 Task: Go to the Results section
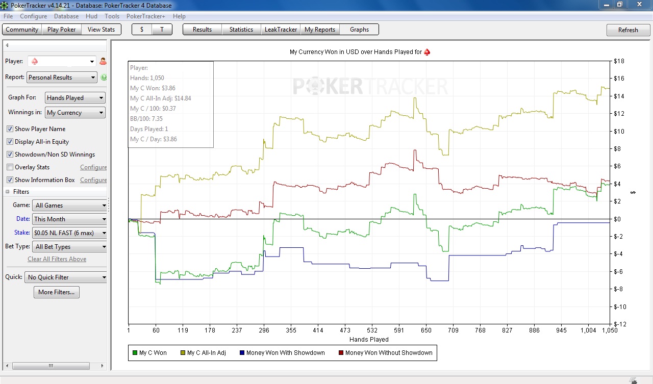202,30
